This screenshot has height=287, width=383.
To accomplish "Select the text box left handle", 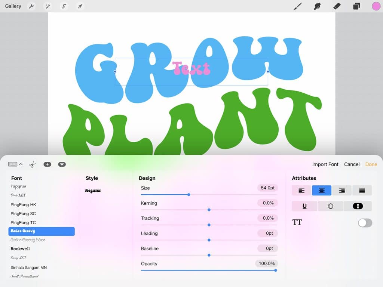I will [x=115, y=71].
